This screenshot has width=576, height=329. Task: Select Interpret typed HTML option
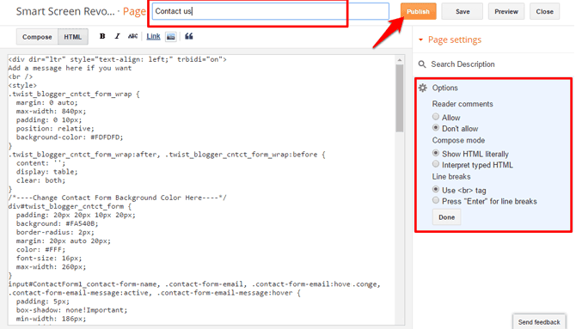(436, 164)
